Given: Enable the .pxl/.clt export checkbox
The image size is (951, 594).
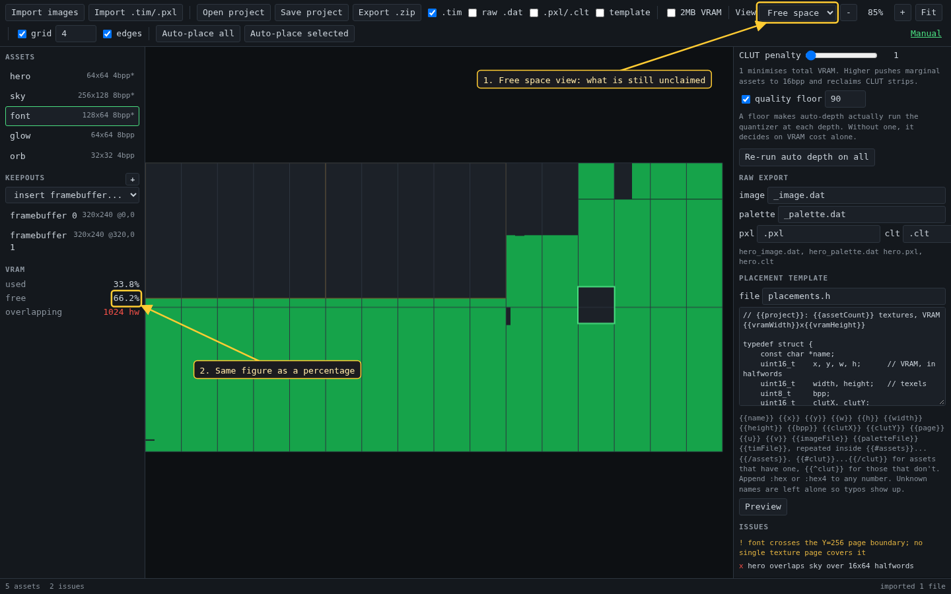Looking at the screenshot, I should pyautogui.click(x=534, y=13).
